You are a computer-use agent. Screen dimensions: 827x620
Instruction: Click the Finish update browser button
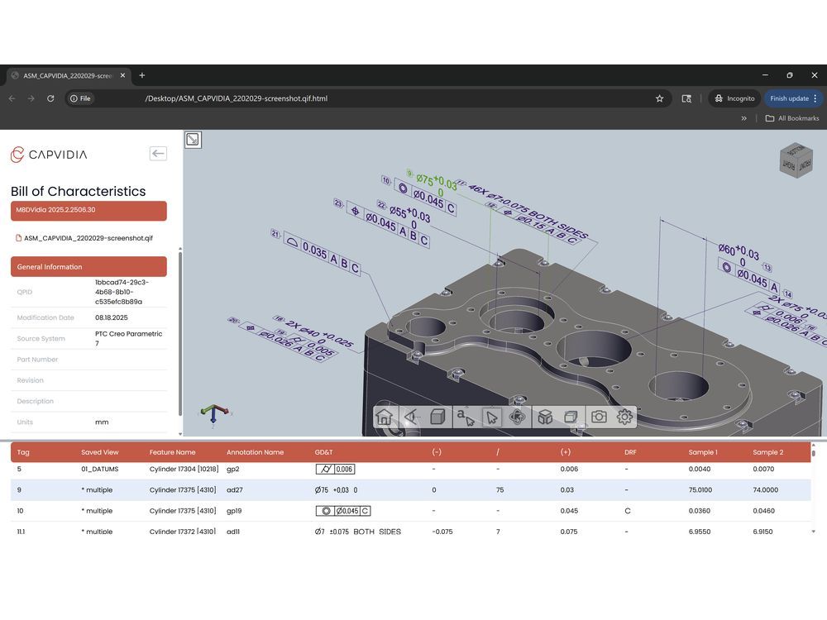point(788,98)
